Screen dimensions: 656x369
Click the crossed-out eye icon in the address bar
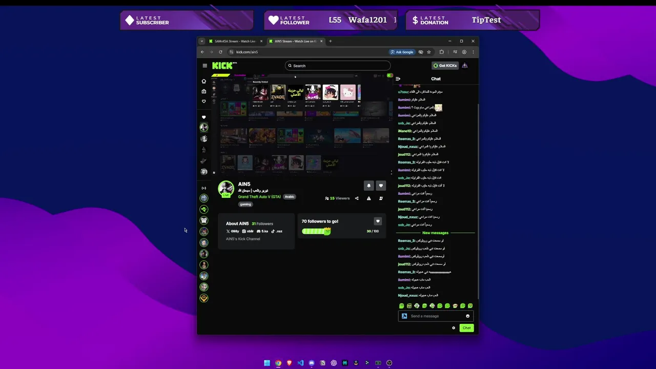(421, 52)
